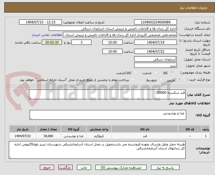215x175 pixels.
Task: Select the جزیی purchase type radio
Action: [x=179, y=80]
